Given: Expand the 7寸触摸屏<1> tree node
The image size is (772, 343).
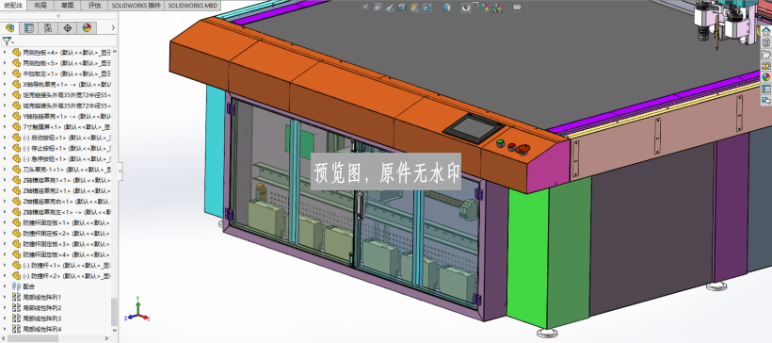Looking at the screenshot, I should click(5, 126).
